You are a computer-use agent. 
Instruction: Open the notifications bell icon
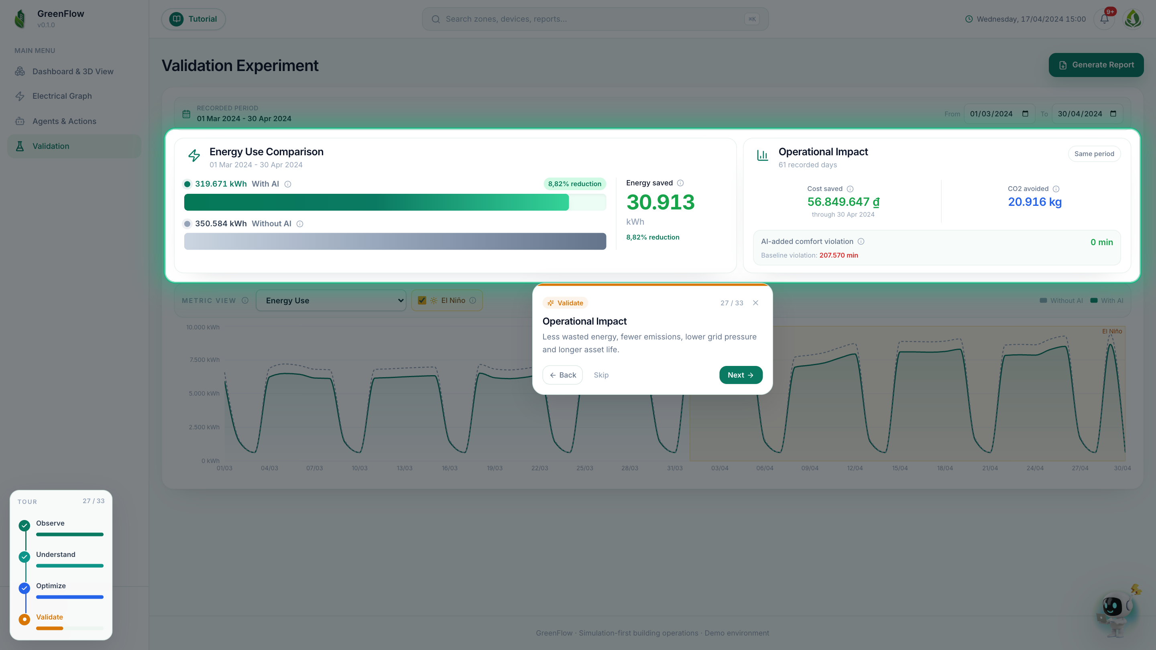pos(1104,19)
